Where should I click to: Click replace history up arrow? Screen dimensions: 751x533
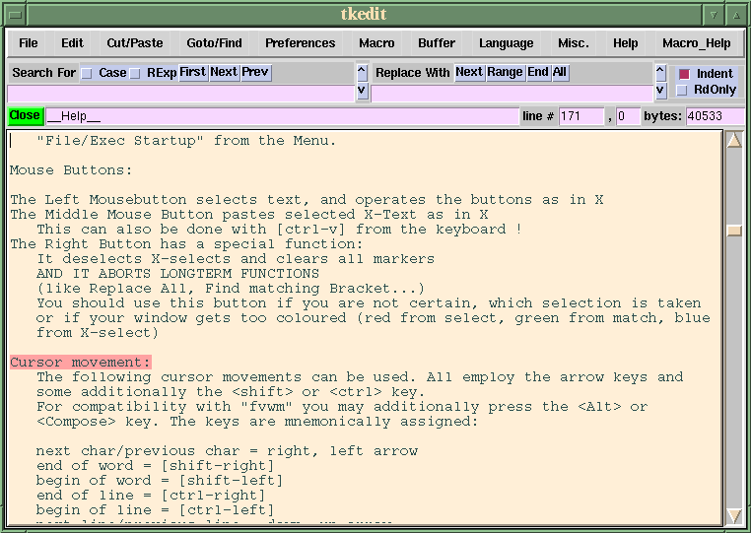[x=660, y=73]
